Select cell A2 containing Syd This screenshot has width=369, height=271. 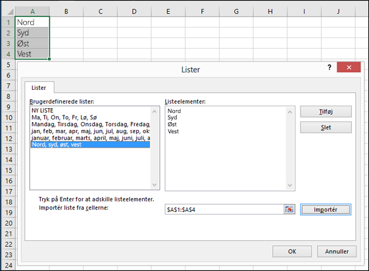click(32, 33)
